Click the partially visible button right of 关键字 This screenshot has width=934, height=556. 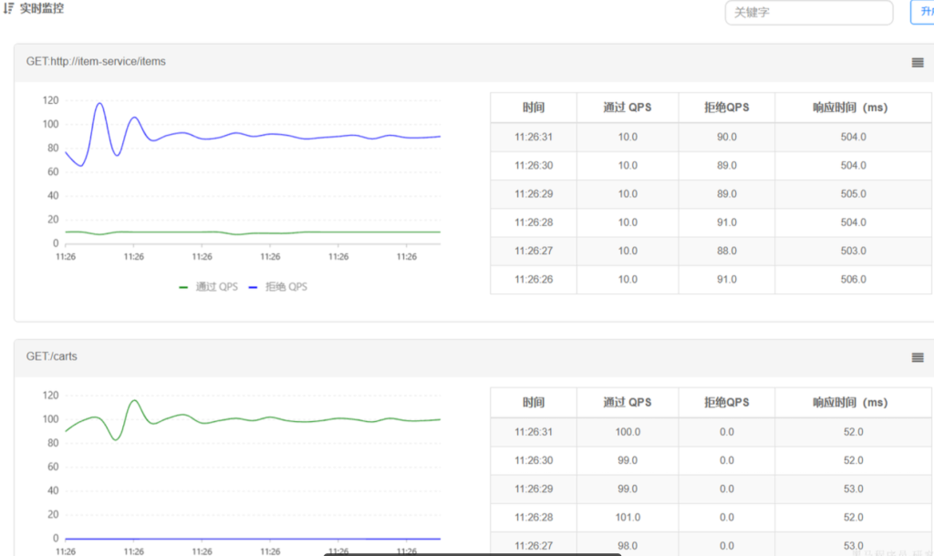(x=922, y=13)
